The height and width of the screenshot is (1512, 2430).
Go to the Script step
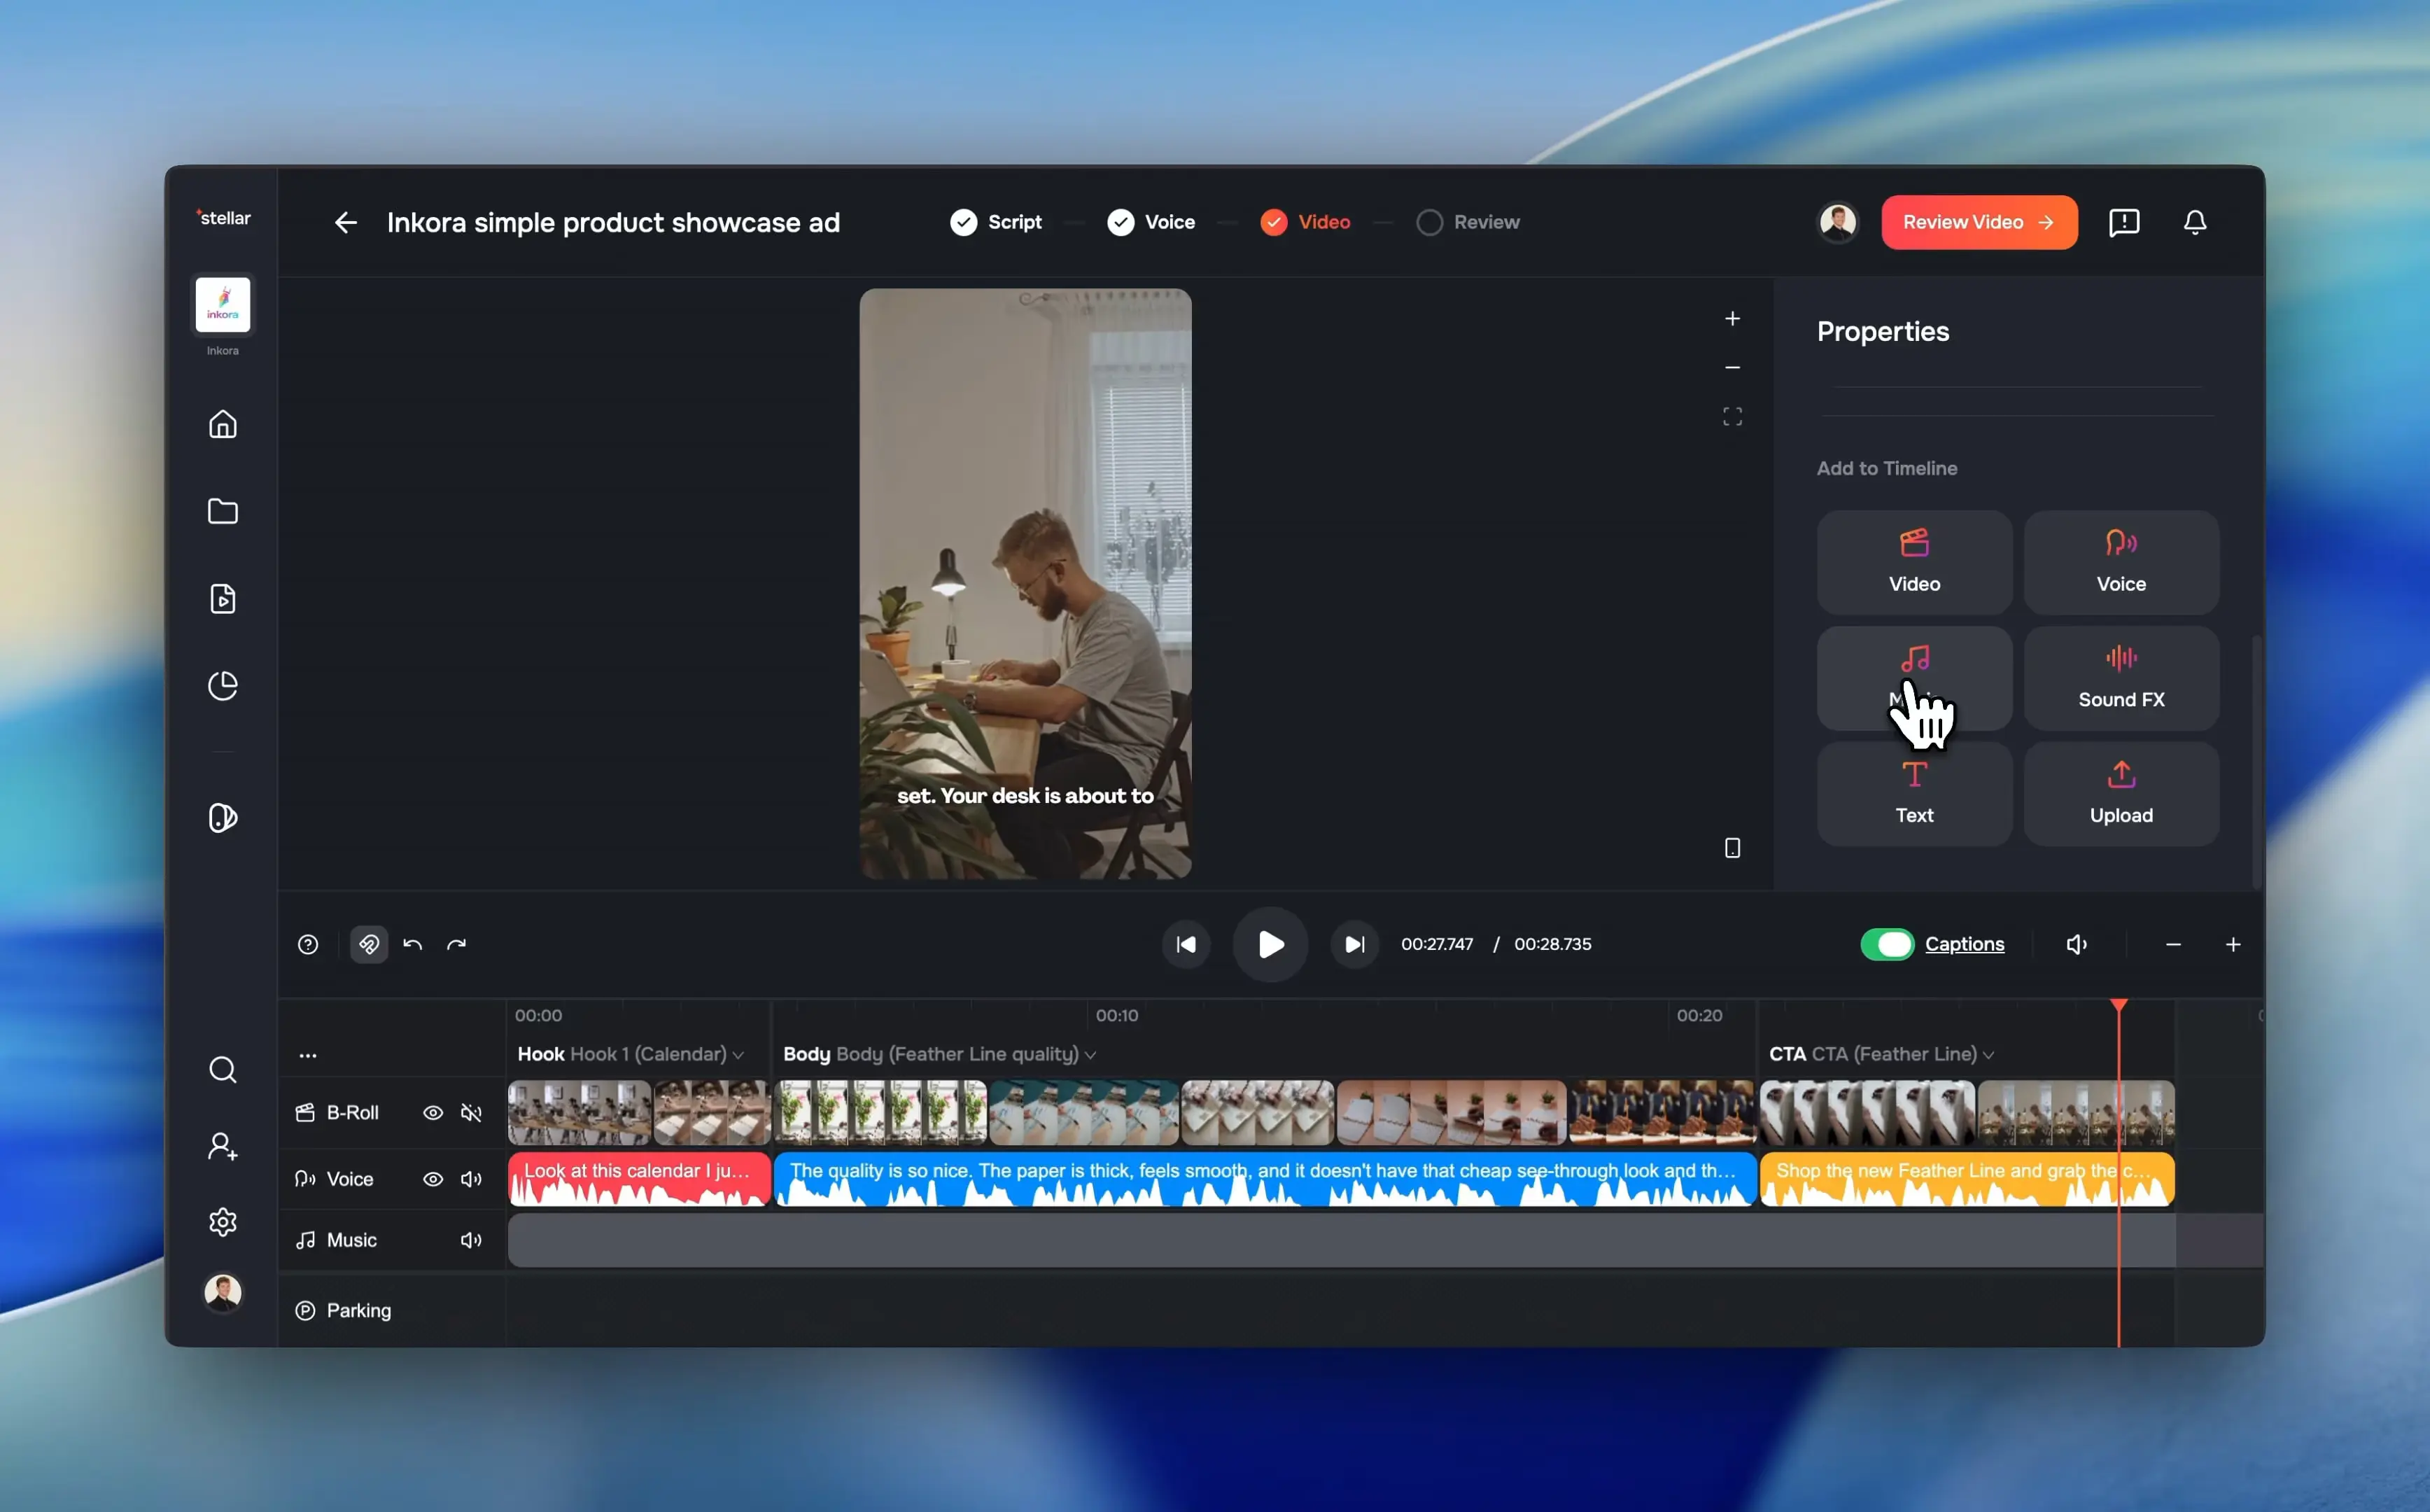pos(996,222)
